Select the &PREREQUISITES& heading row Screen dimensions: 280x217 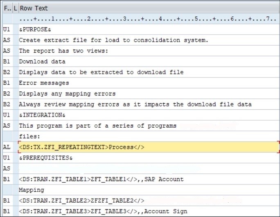click(149, 158)
